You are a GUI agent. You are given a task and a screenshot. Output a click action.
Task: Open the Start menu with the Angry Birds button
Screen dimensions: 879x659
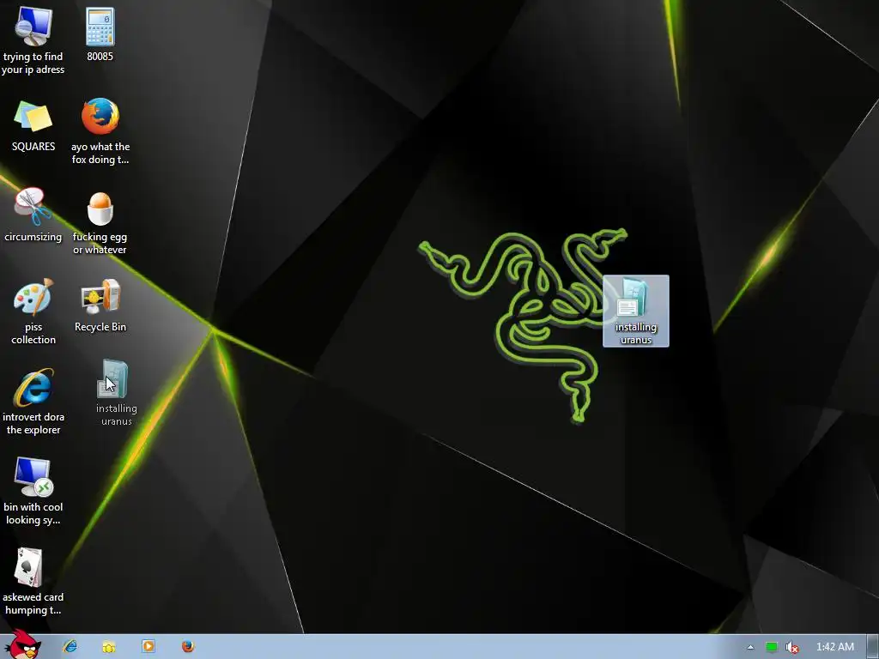coord(23,645)
